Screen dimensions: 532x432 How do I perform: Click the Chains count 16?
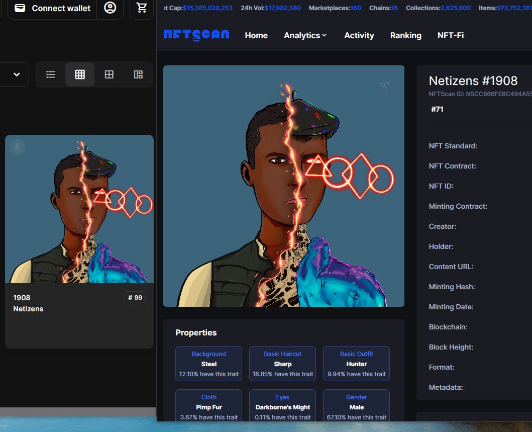point(394,8)
